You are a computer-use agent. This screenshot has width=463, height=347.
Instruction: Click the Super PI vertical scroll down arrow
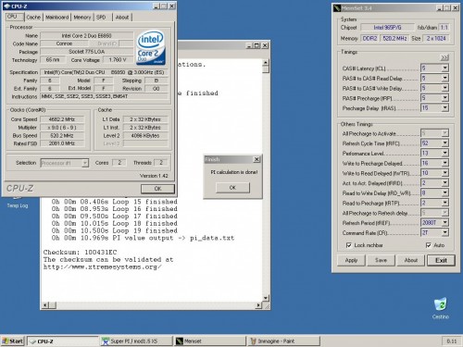[x=266, y=298]
